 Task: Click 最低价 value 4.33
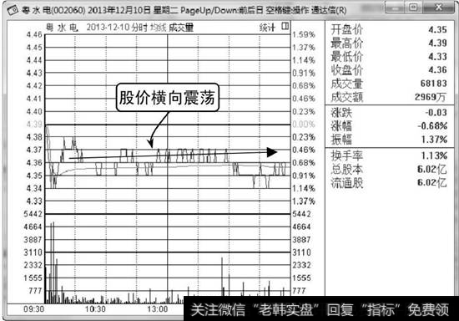pyautogui.click(x=437, y=56)
